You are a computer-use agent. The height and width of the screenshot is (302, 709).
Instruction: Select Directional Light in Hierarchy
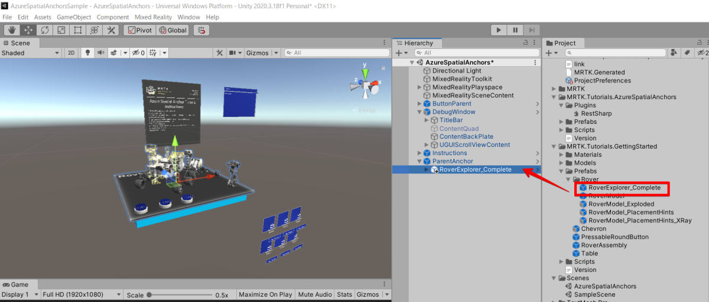[x=457, y=71]
